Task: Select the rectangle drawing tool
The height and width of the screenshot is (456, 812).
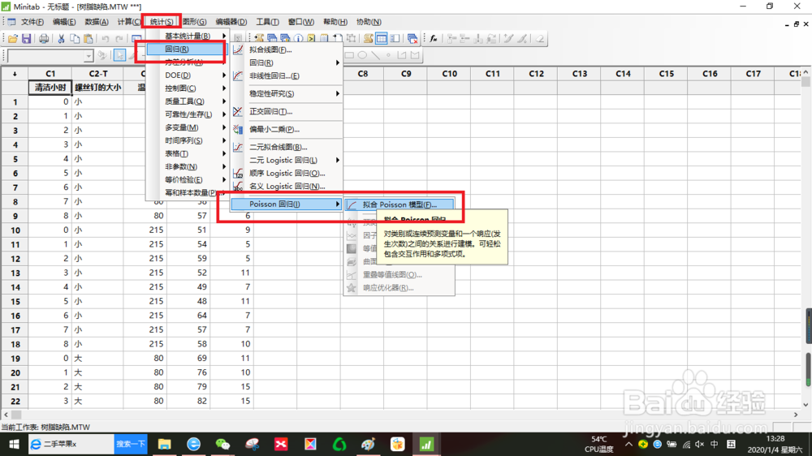Action: click(x=349, y=55)
